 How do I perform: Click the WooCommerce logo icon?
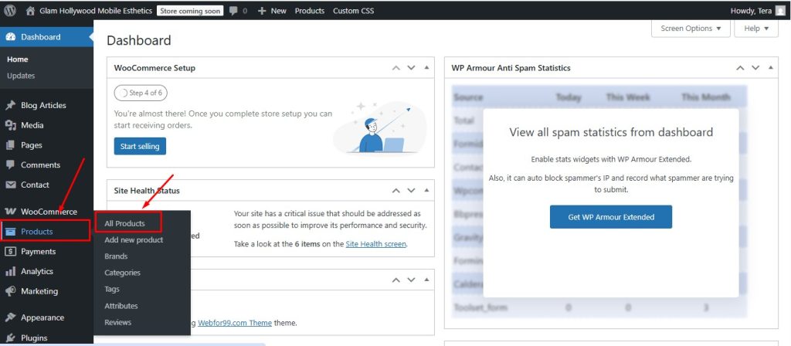[x=10, y=212]
